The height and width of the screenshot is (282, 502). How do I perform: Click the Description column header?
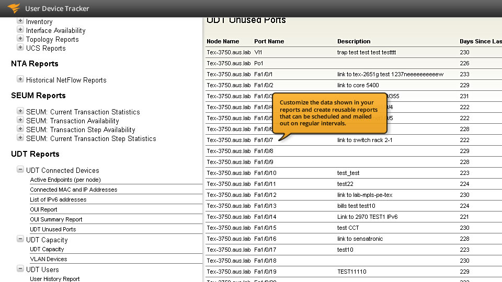click(x=354, y=41)
